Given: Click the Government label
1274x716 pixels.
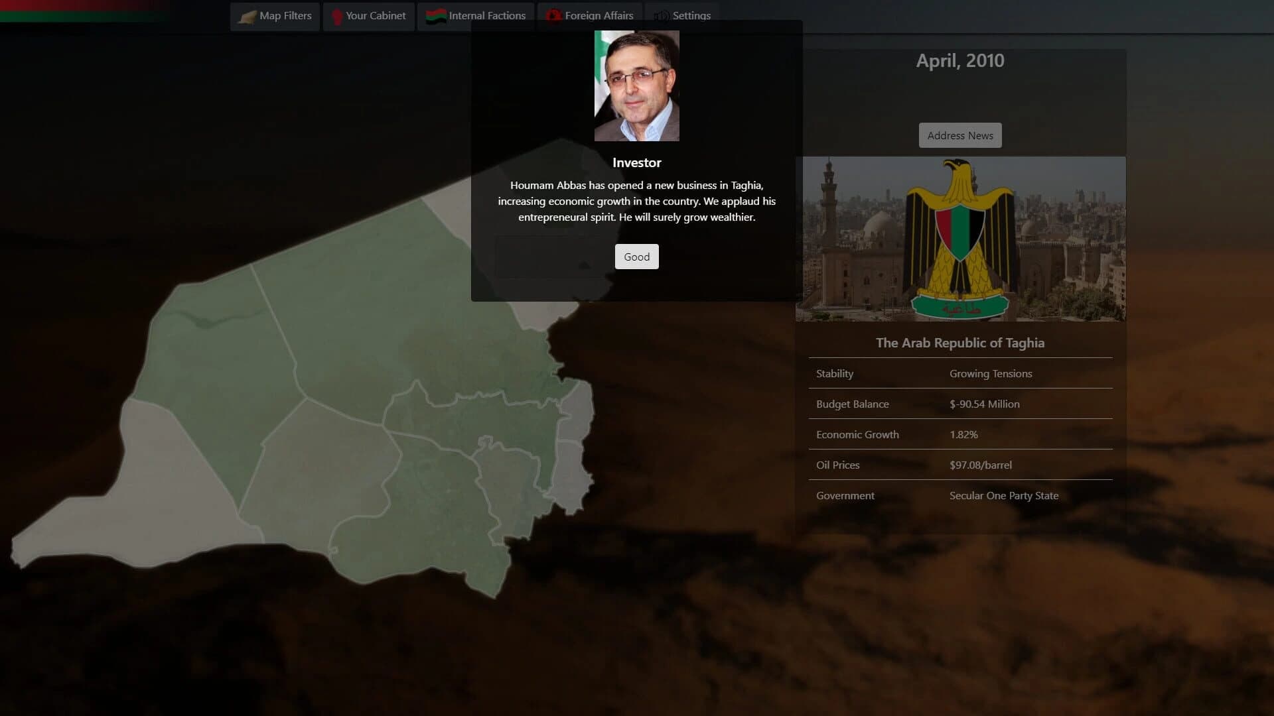Looking at the screenshot, I should pyautogui.click(x=845, y=495).
